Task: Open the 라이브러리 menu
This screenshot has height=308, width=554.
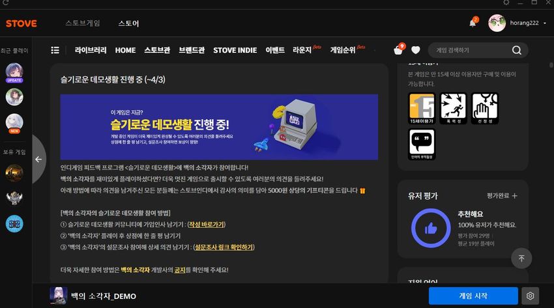Action: [91, 50]
